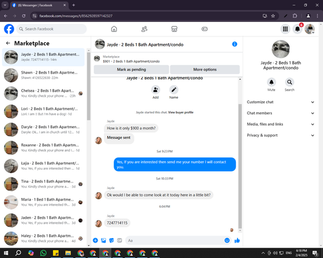
Task: Open Tina conversation in list
Action: point(43,184)
